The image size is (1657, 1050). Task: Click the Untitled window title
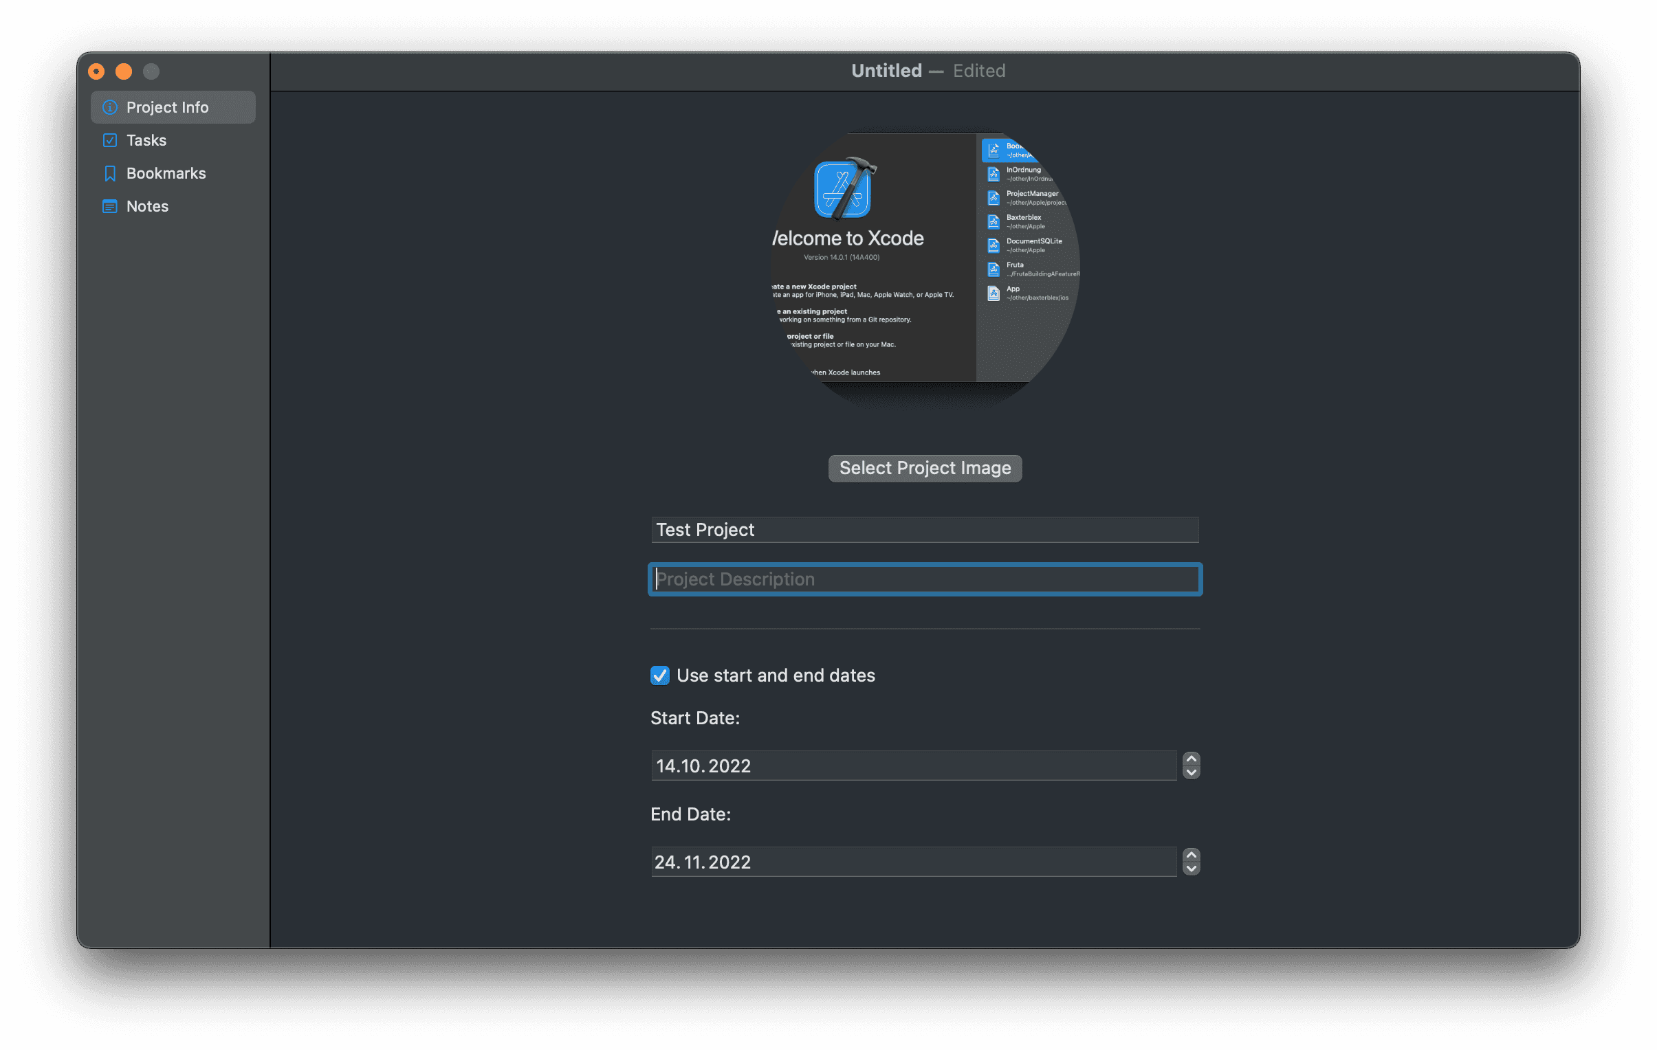886,71
